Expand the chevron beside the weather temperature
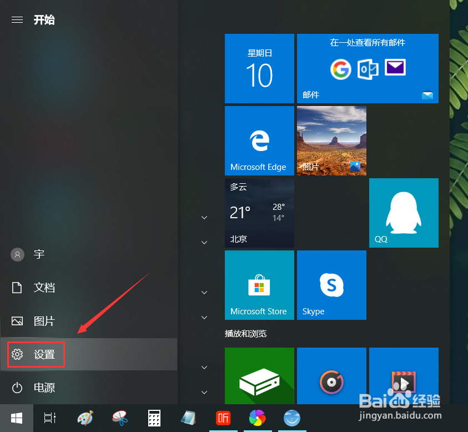 point(204,218)
